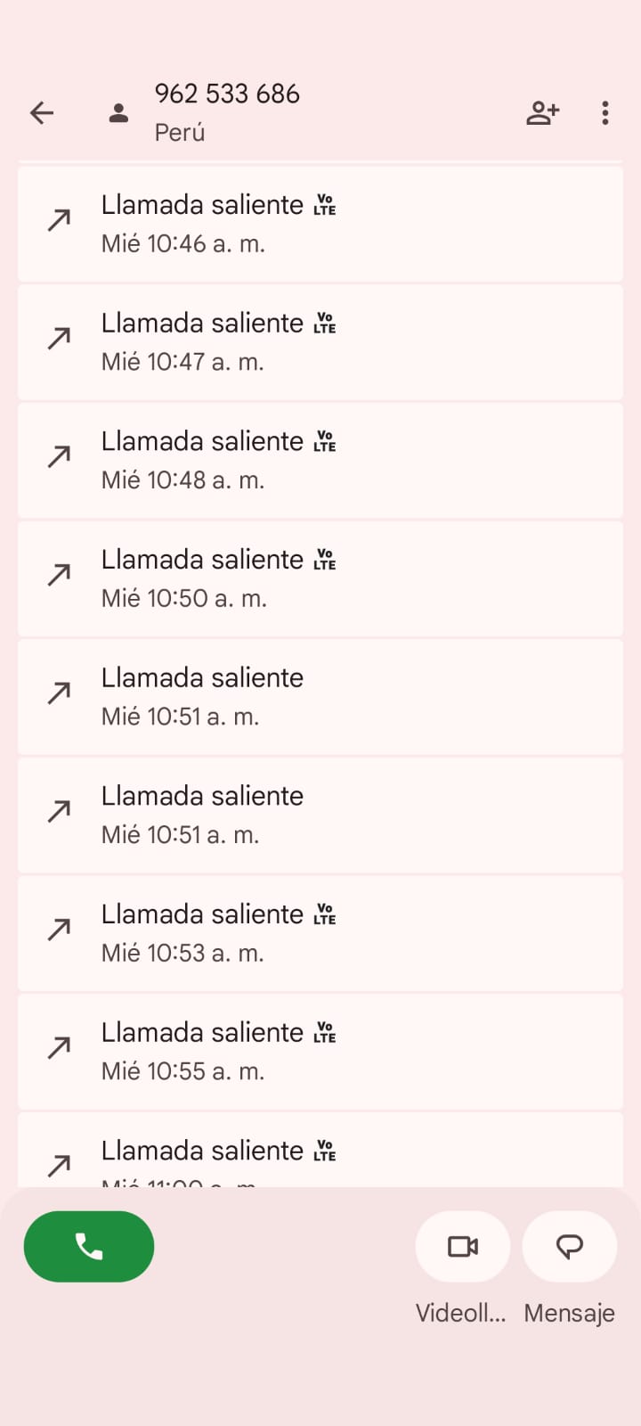Image resolution: width=641 pixels, height=1426 pixels.
Task: Tap the Perú location label
Action: point(180,133)
